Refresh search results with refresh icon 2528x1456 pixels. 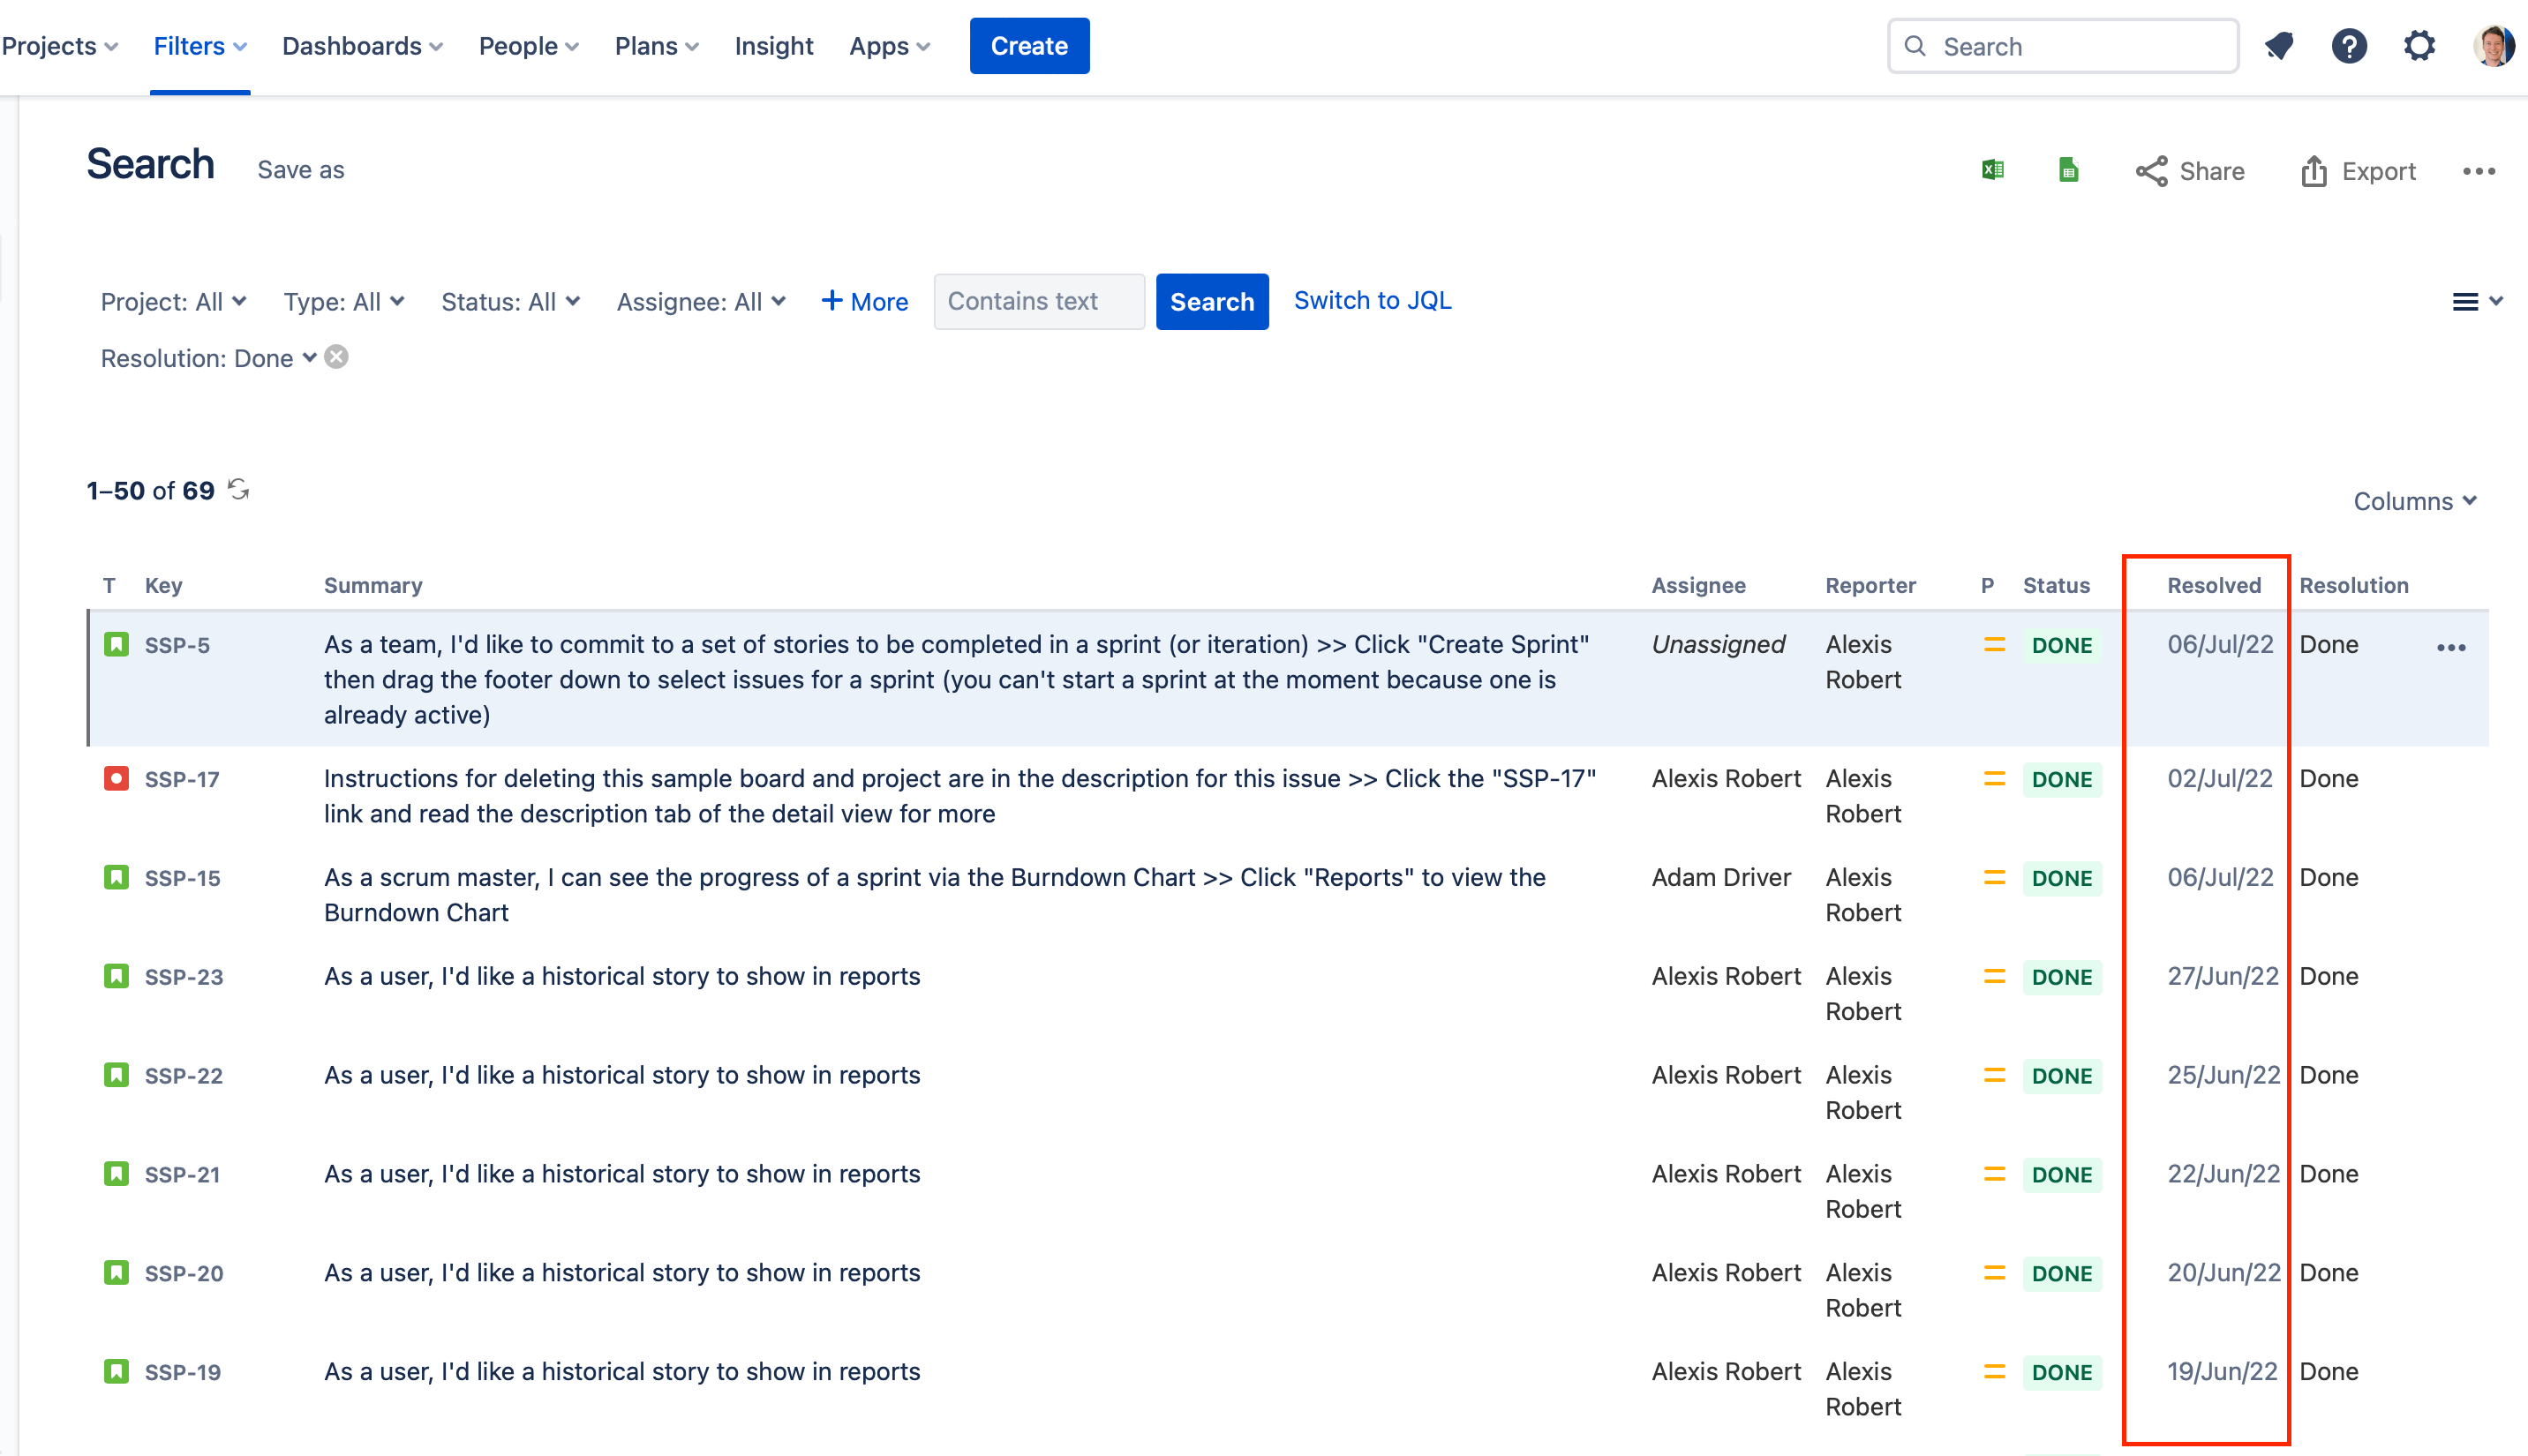point(238,489)
